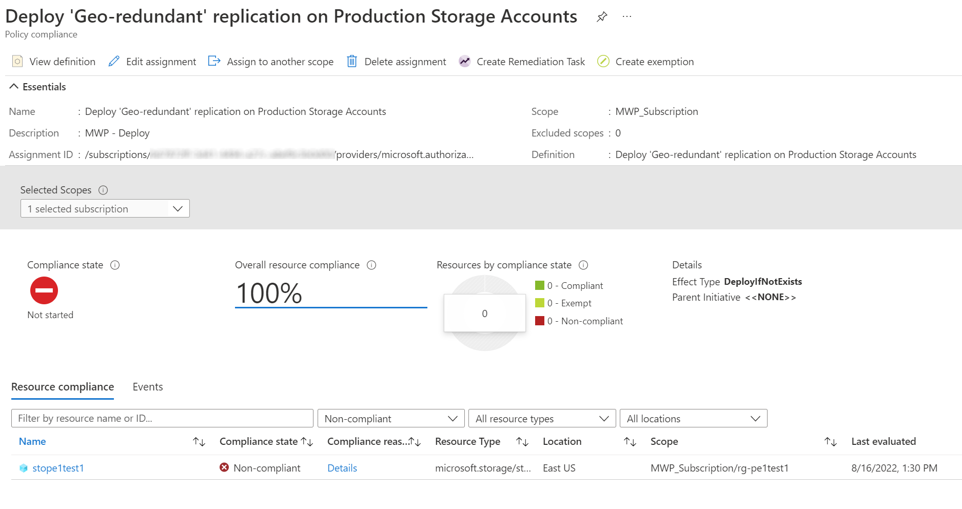Viewport: 962px width, 509px height.
Task: Select Assign to another scope
Action: tap(271, 62)
